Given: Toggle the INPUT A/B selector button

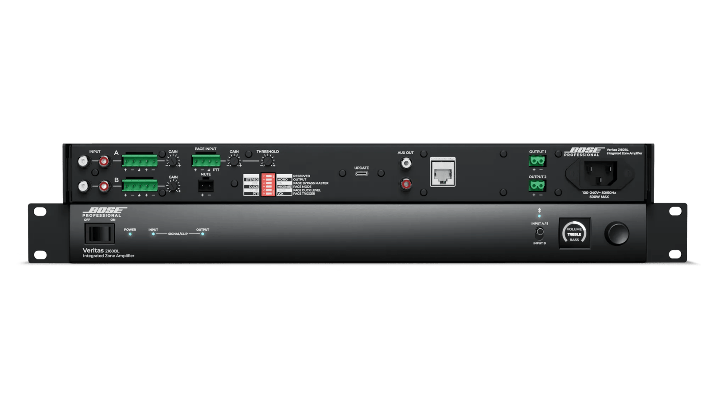Looking at the screenshot, I should (x=540, y=232).
